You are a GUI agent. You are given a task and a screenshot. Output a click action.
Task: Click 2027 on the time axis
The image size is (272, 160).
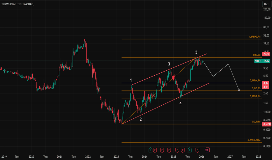coord(230,157)
